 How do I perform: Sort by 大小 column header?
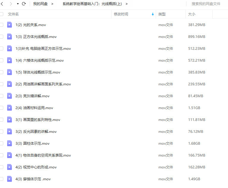192,14
